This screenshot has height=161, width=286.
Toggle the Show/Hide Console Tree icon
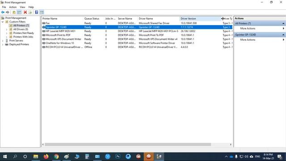pyautogui.click(x=19, y=12)
